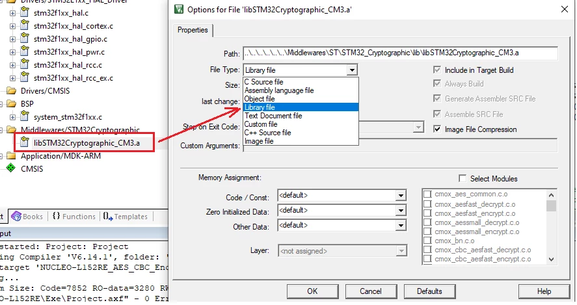Screen dimensions: 577x305
Task: Check the cmox_aessmall_encrypt.c.o module
Action: (427, 232)
